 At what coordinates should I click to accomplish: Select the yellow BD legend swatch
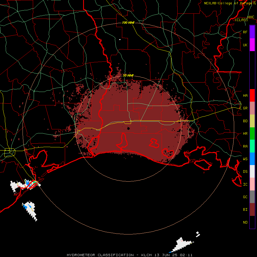pyautogui.click(x=252, y=121)
